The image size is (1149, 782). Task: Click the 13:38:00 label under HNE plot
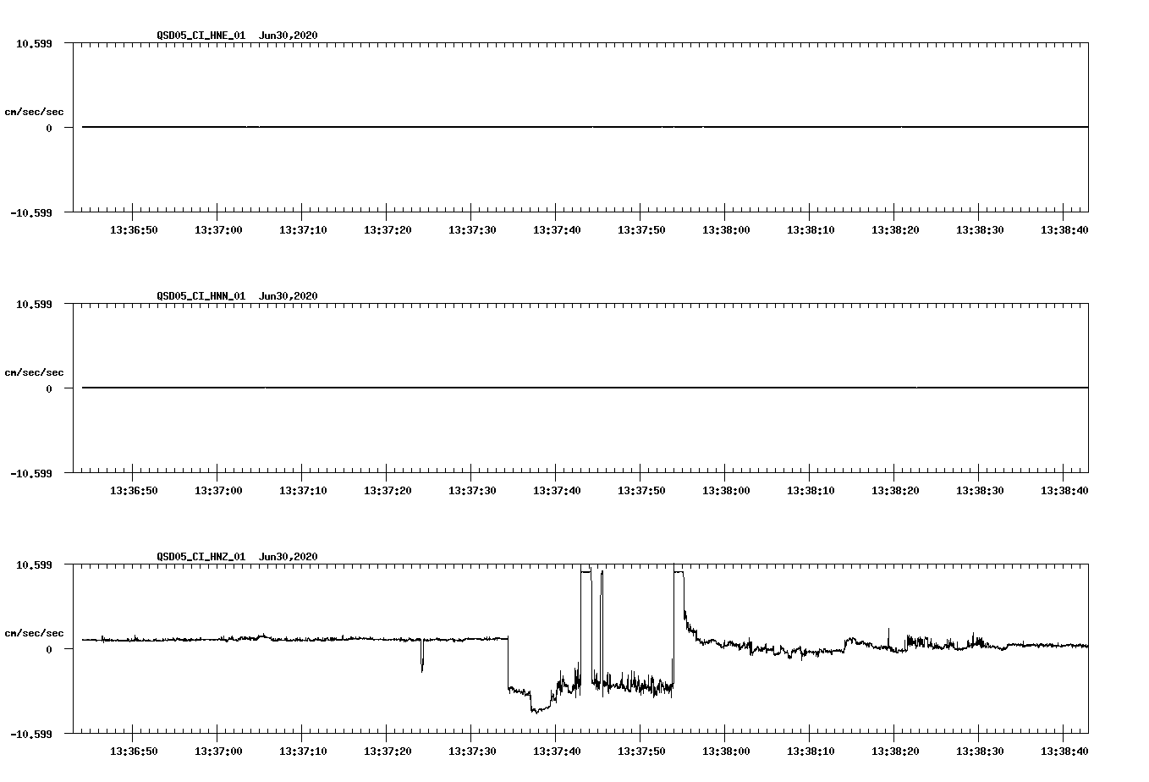[726, 230]
